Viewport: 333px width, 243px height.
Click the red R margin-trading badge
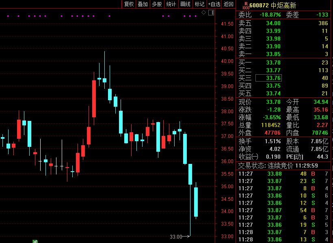246,5
